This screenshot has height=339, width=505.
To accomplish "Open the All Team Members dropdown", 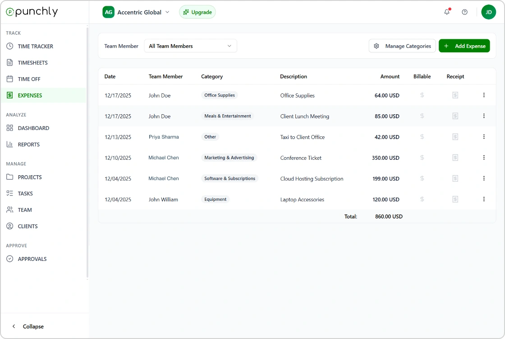I will (x=190, y=46).
